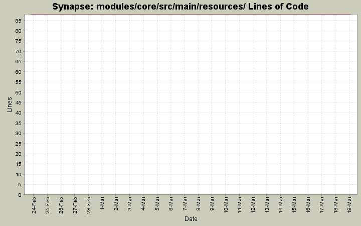Click the '19-Mar' date tick label
This screenshot has width=361, height=226.
(349, 205)
